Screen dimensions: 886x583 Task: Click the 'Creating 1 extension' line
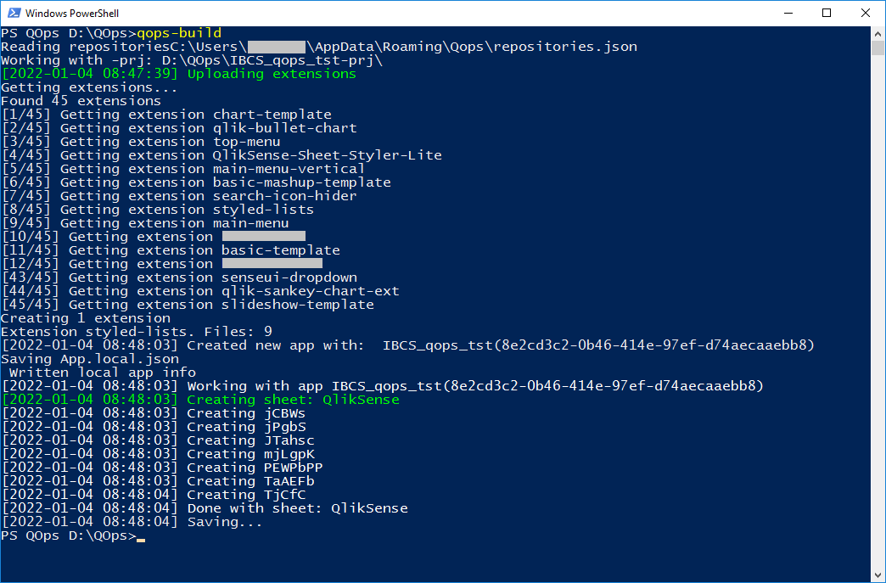point(86,317)
